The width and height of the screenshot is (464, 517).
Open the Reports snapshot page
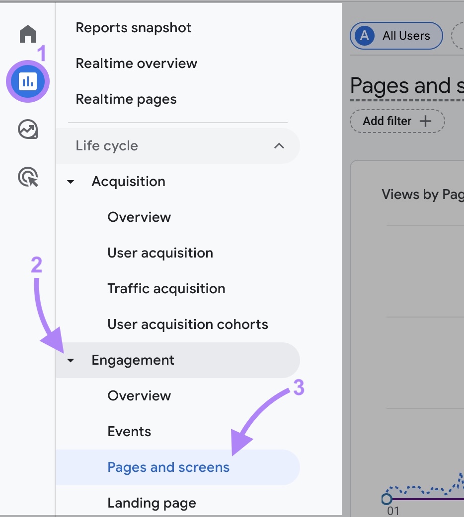[x=133, y=28]
